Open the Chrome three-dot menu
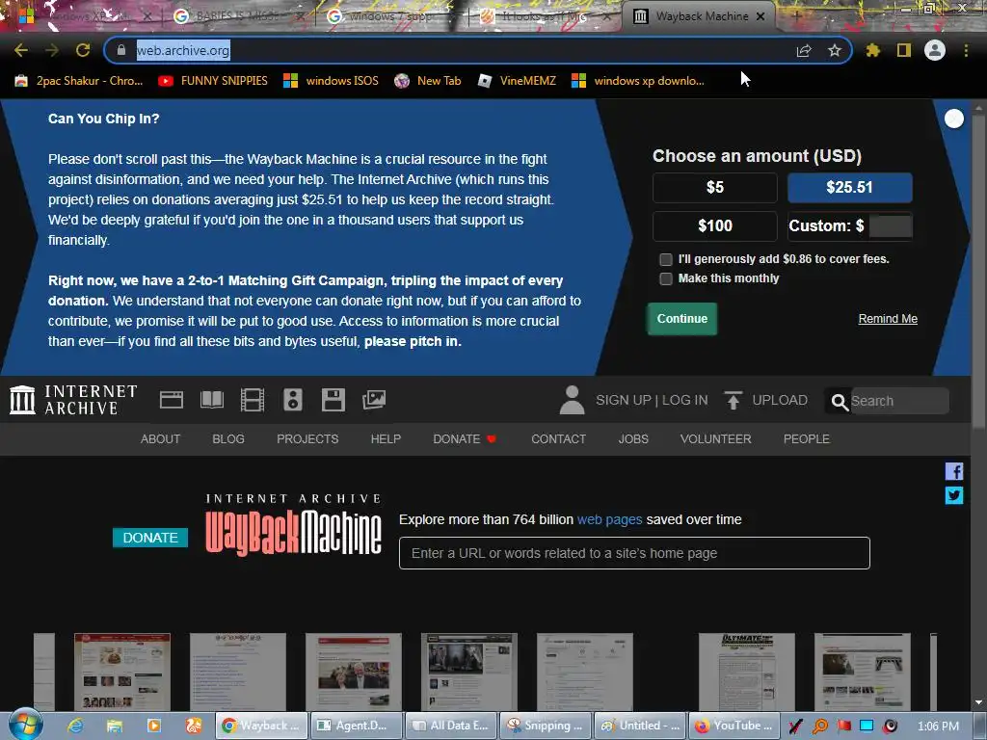 tap(966, 50)
